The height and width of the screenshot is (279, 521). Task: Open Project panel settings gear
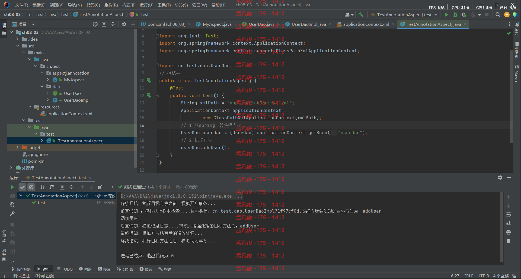[124, 24]
